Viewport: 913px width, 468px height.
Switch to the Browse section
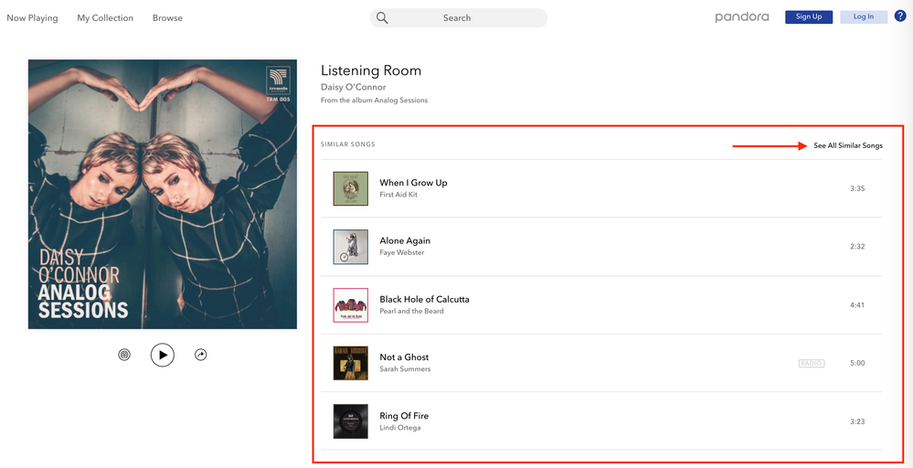coord(167,18)
